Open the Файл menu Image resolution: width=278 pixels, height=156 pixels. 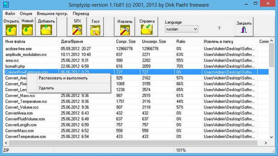10,14
